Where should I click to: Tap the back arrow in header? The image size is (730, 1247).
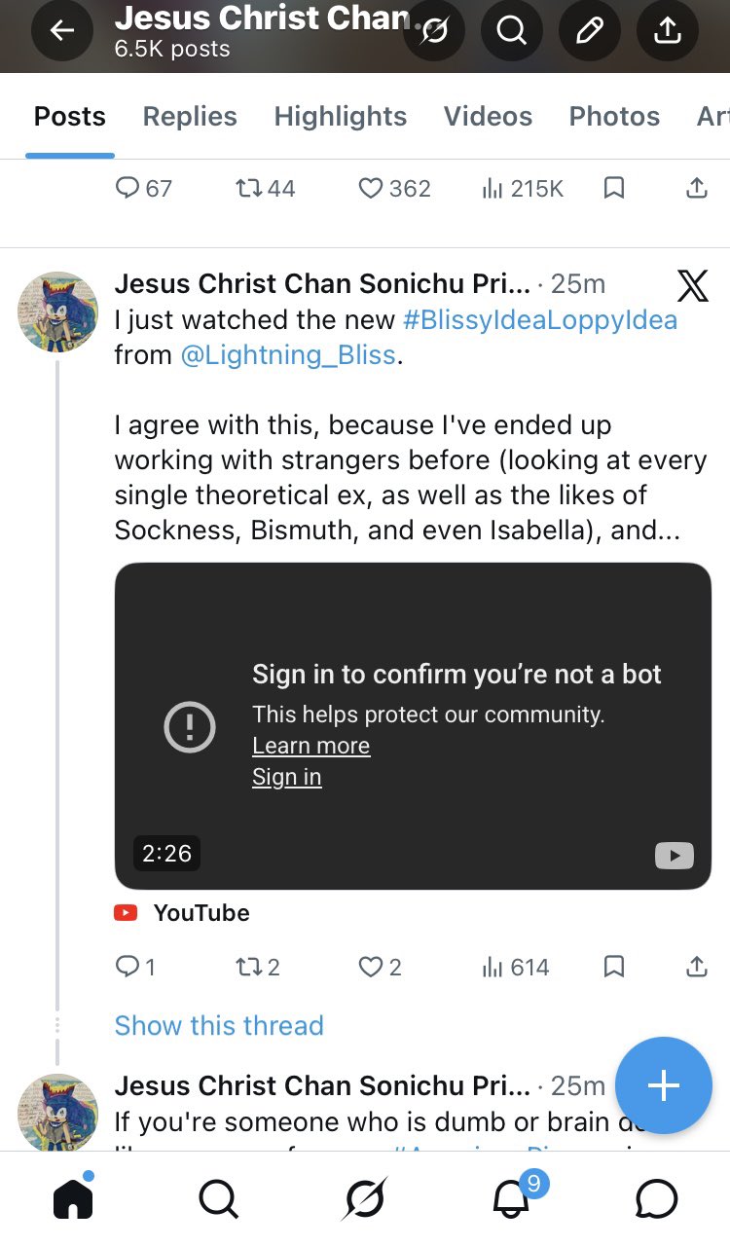(62, 31)
